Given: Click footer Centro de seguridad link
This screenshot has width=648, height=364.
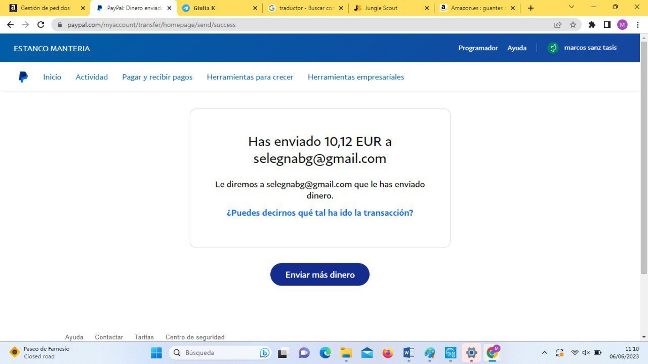Looking at the screenshot, I should [x=195, y=337].
